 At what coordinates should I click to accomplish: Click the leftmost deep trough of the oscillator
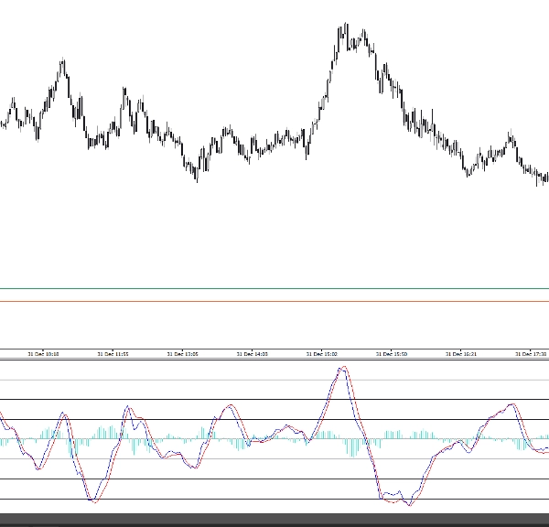click(x=93, y=500)
